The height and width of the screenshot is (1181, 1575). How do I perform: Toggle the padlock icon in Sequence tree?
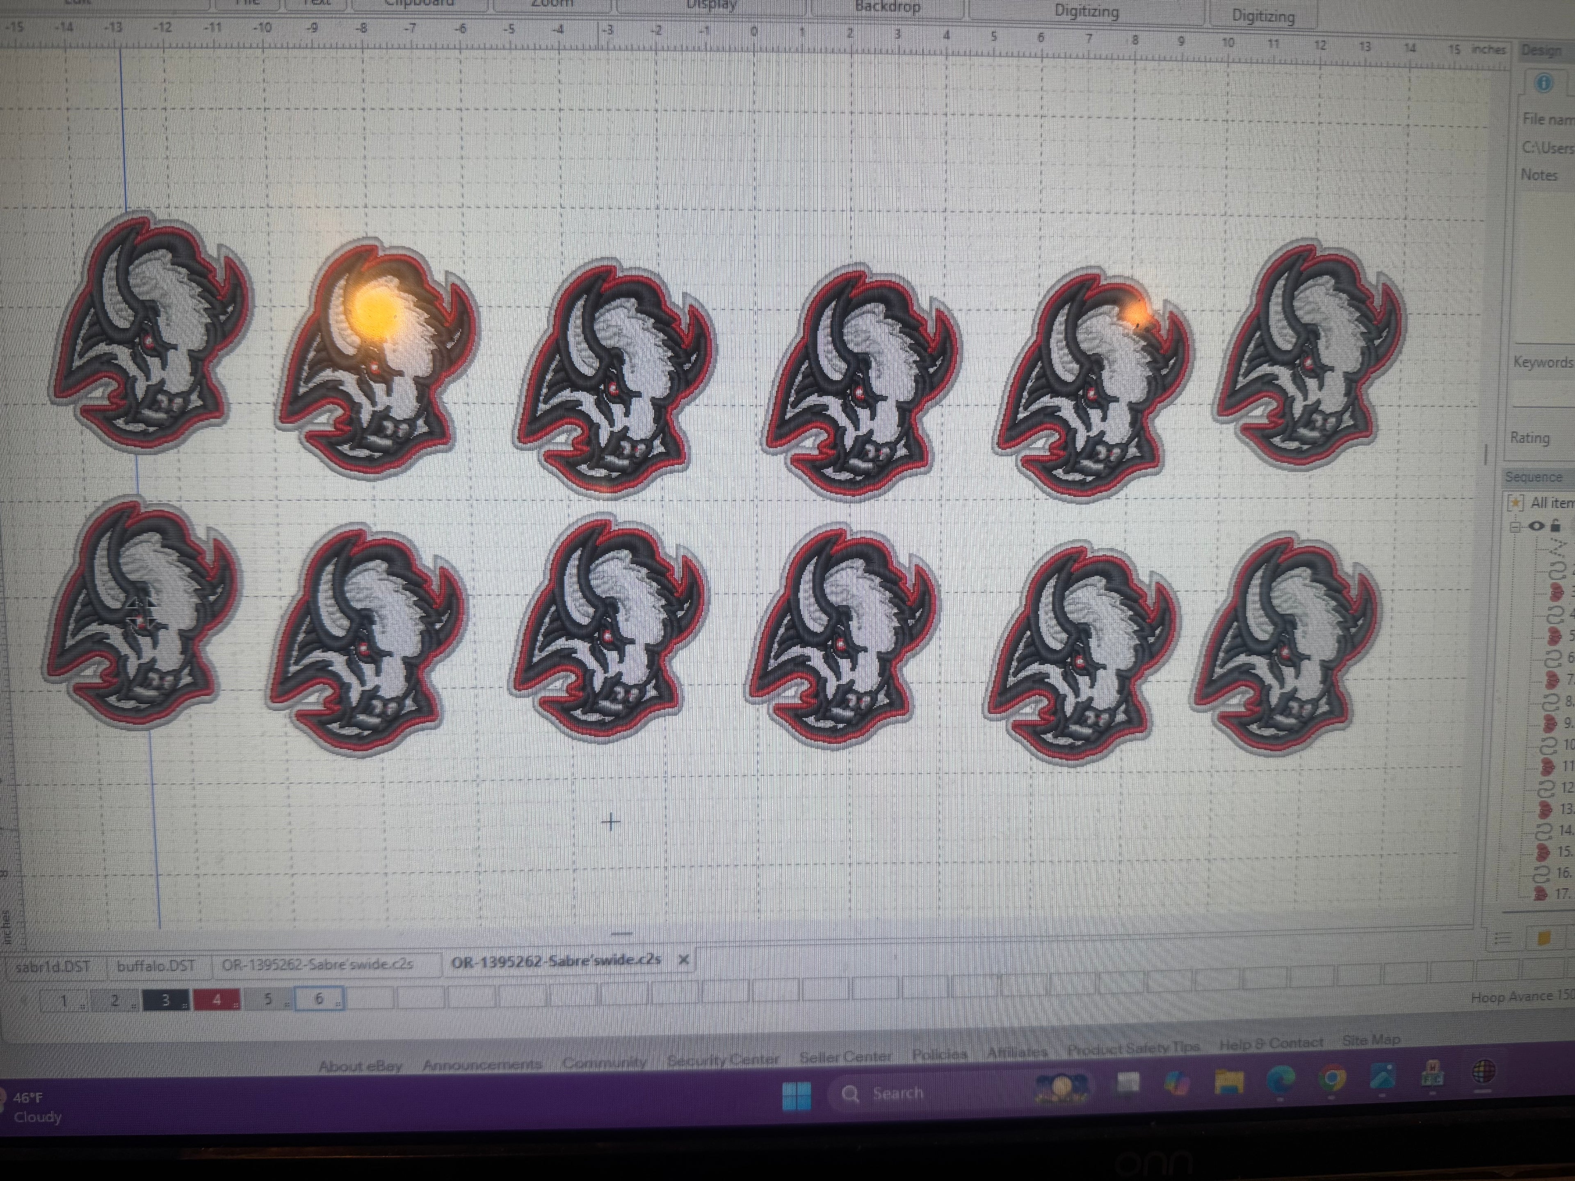coord(1555,526)
